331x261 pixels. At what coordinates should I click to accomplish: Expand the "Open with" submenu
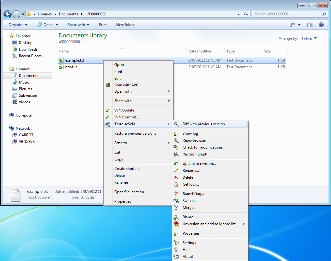click(123, 91)
